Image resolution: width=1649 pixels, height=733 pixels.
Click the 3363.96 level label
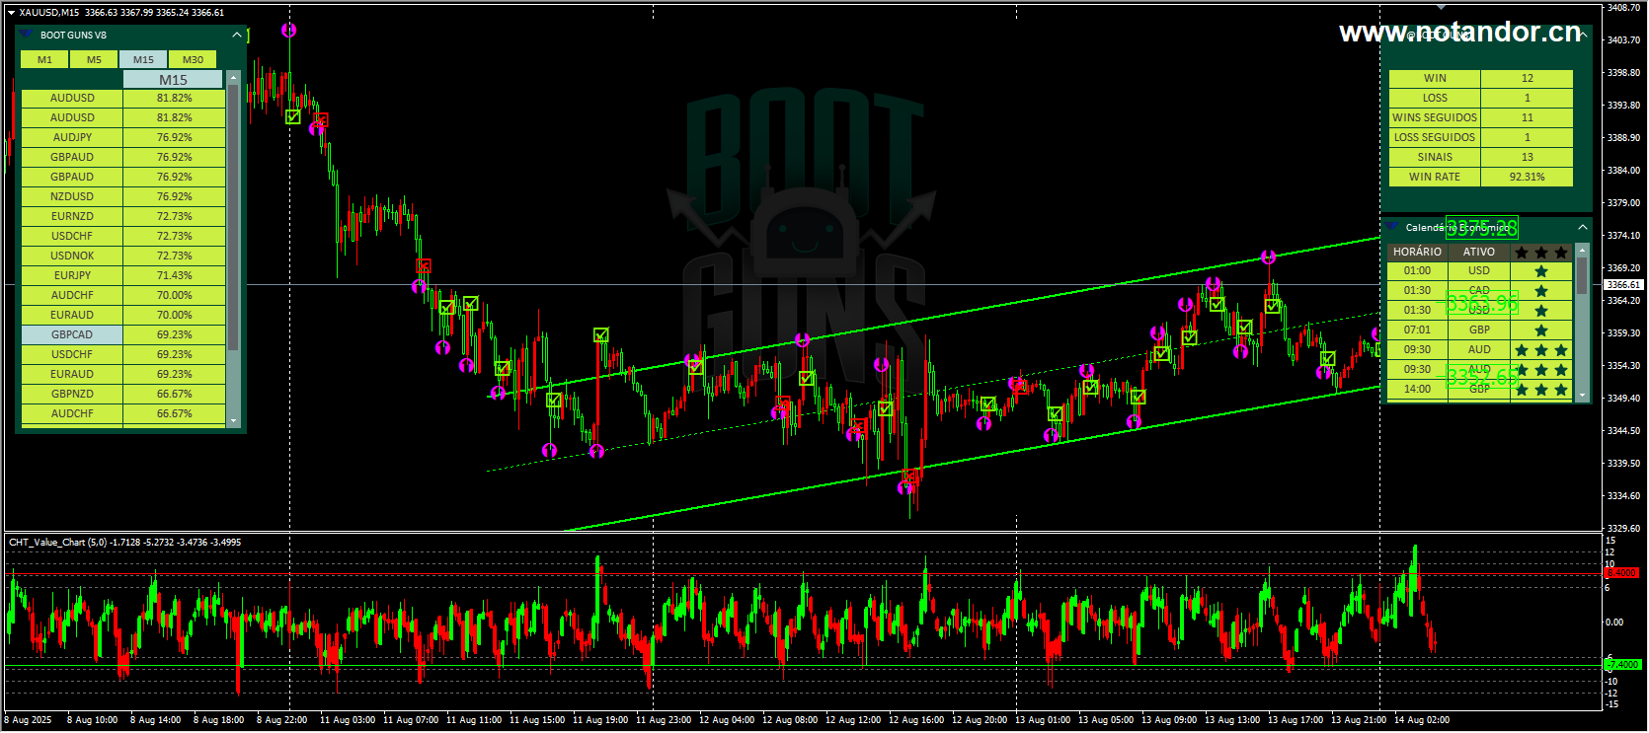[1481, 303]
